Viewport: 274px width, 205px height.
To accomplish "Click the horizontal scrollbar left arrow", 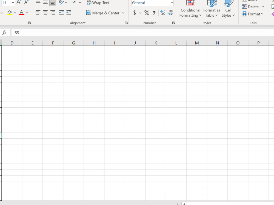I will click(x=184, y=204).
